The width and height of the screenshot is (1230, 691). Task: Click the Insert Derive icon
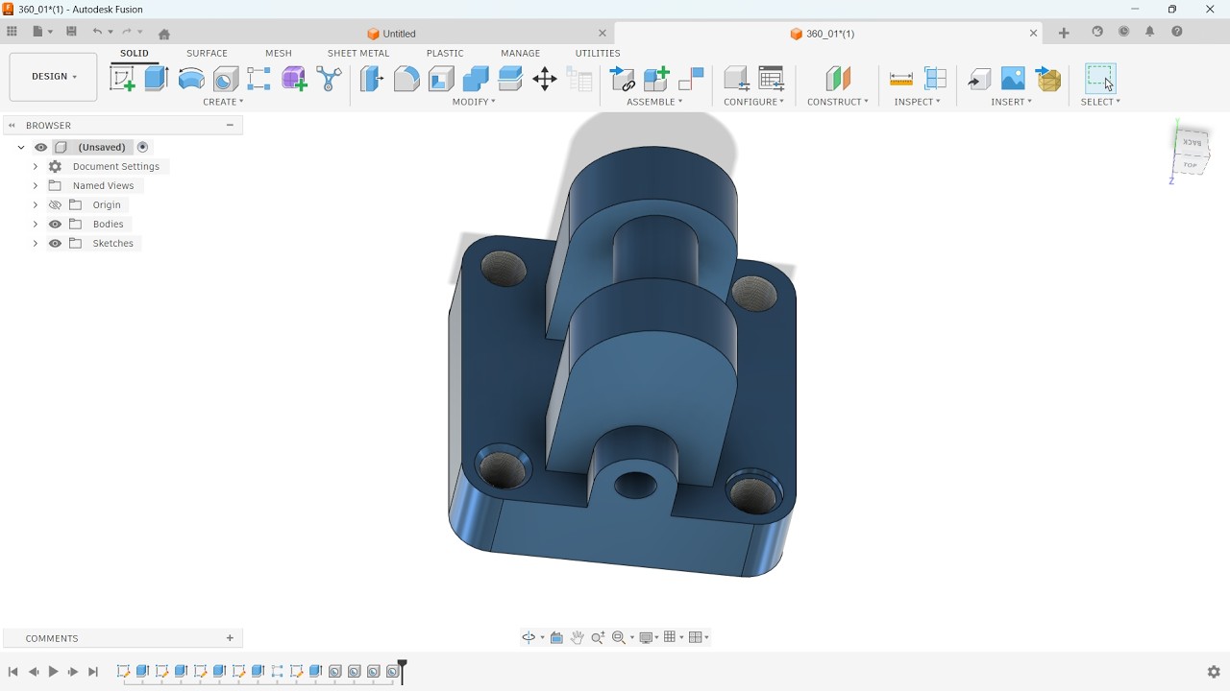coord(978,79)
